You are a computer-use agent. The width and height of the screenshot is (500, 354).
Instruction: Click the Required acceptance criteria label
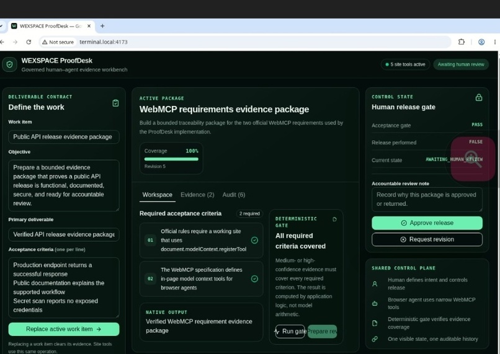pos(181,213)
